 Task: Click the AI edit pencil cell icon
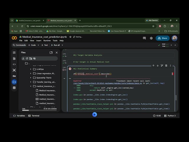click(x=162, y=66)
